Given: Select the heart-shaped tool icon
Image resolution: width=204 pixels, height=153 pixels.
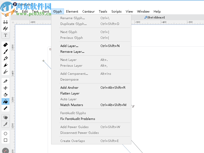Looking at the screenshot, I should [6, 118].
